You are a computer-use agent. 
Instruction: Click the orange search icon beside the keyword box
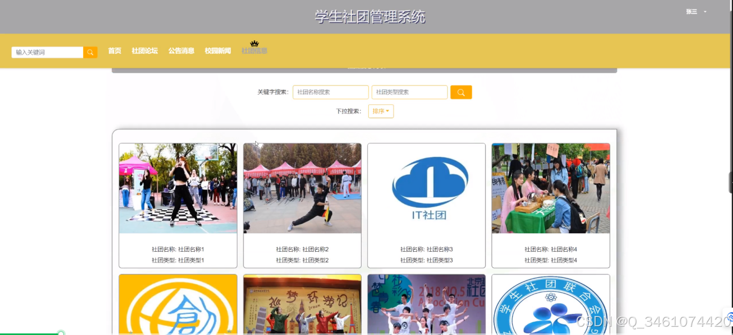tap(90, 52)
